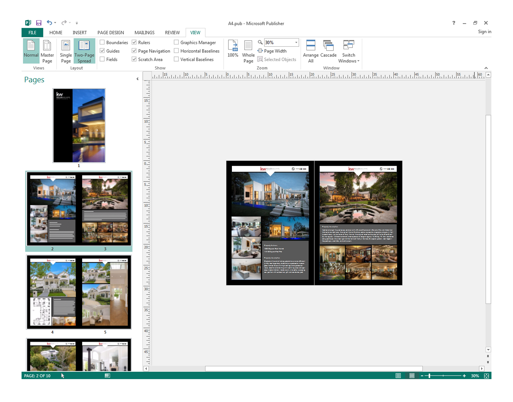Select Single Page layout
The image size is (513, 402).
[65, 51]
